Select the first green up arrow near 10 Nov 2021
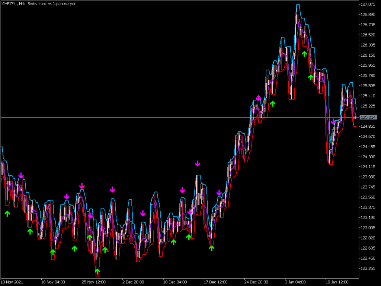381x286 pixels. pyautogui.click(x=7, y=214)
